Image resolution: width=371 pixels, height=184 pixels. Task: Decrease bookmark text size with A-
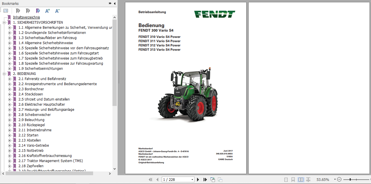coord(57,11)
